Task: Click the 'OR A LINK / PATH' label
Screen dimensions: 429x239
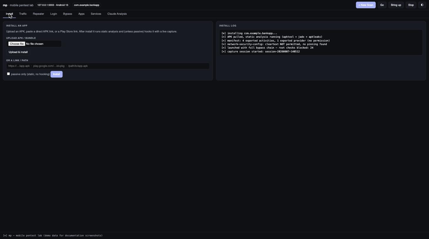Action: coord(17,60)
